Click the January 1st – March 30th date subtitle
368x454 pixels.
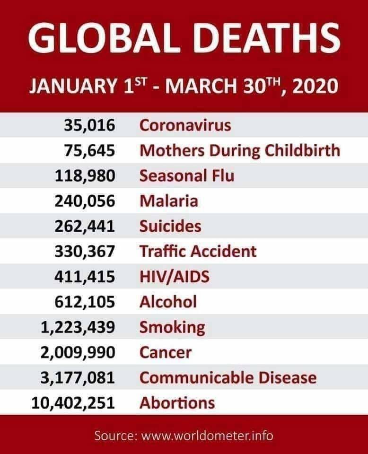(184, 88)
